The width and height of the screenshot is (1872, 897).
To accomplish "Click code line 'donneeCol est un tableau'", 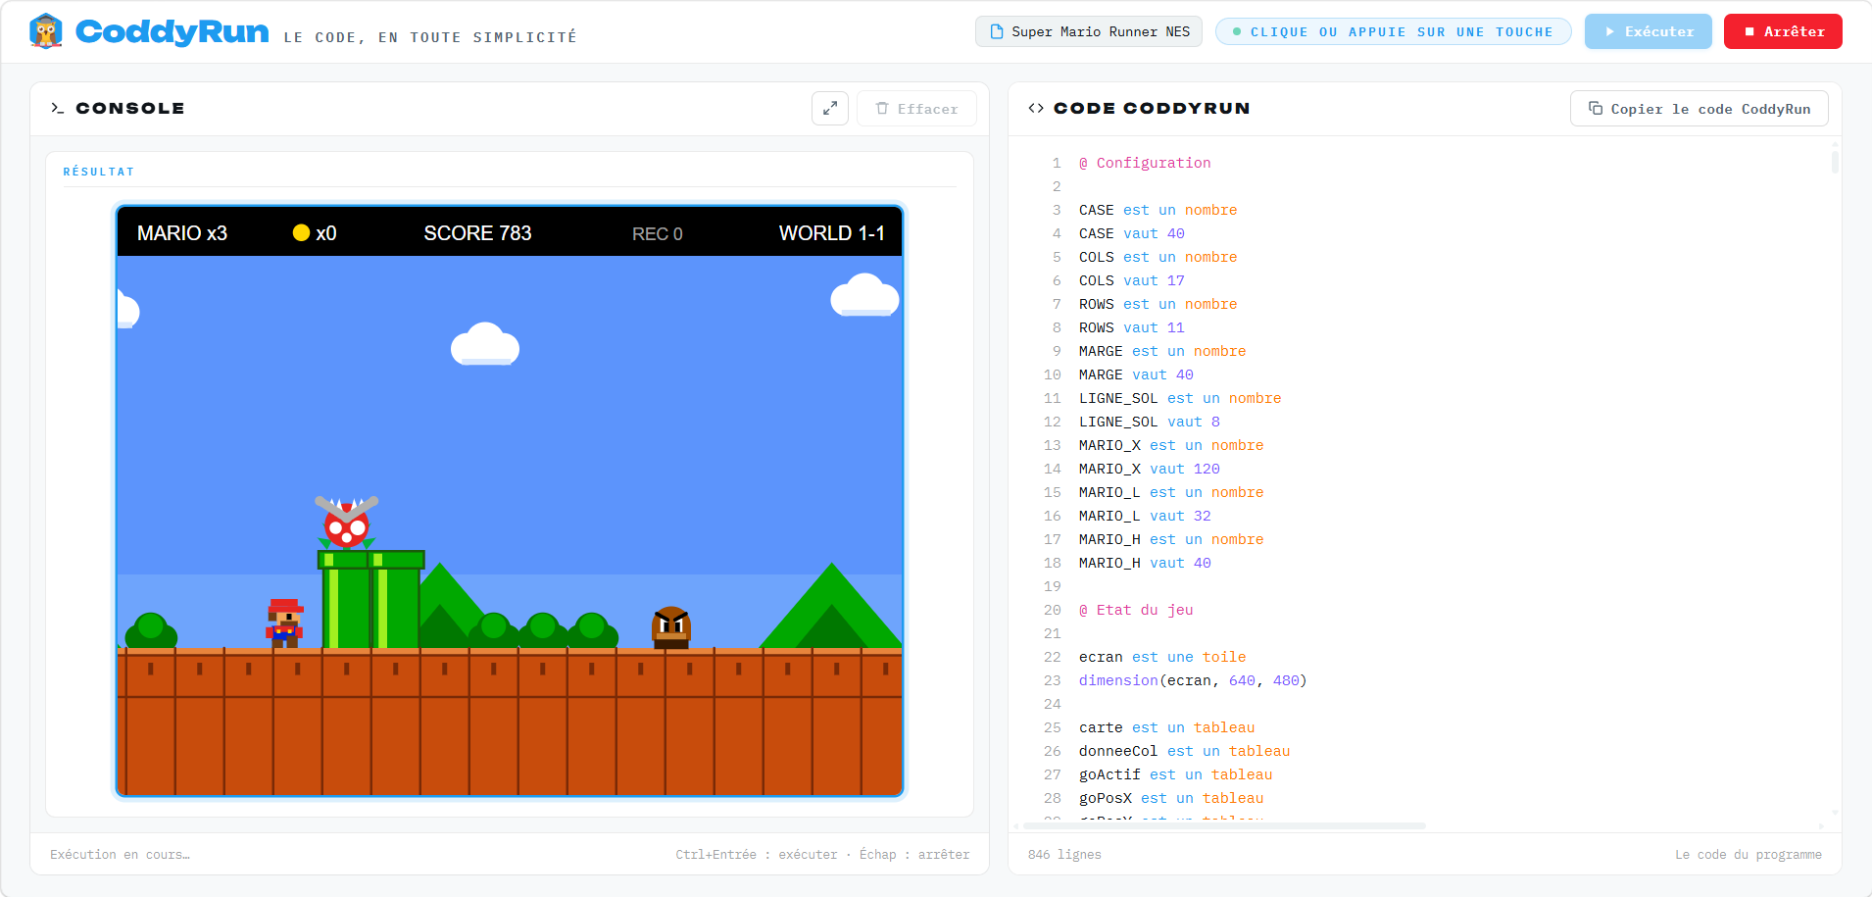I will [x=1185, y=751].
